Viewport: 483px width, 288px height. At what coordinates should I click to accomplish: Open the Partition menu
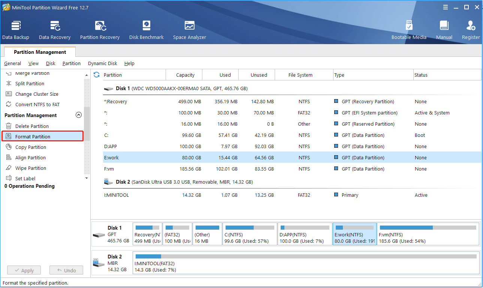click(72, 63)
